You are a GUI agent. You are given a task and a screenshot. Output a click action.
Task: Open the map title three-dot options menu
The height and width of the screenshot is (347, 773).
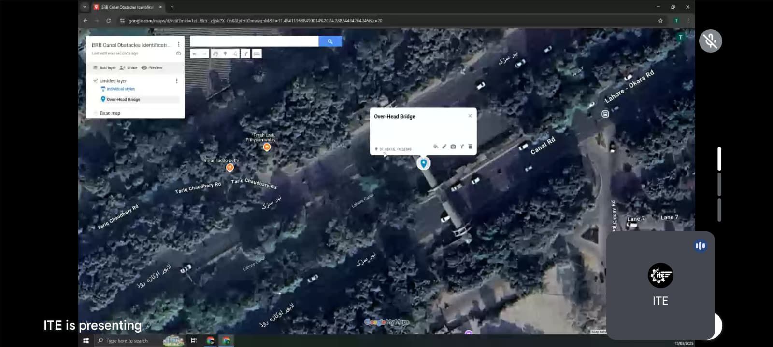click(x=178, y=44)
